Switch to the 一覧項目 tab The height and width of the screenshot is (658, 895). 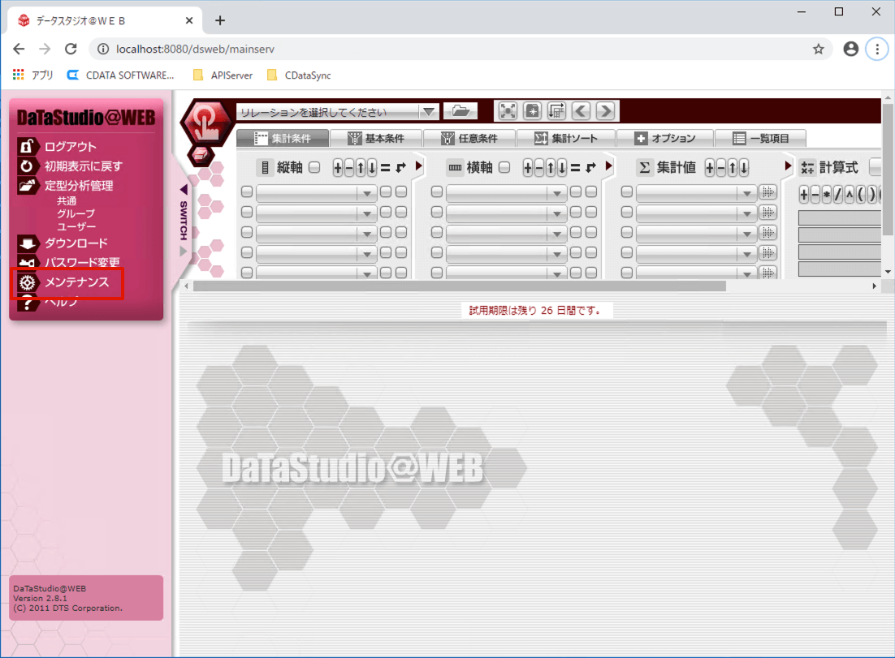pyautogui.click(x=760, y=138)
